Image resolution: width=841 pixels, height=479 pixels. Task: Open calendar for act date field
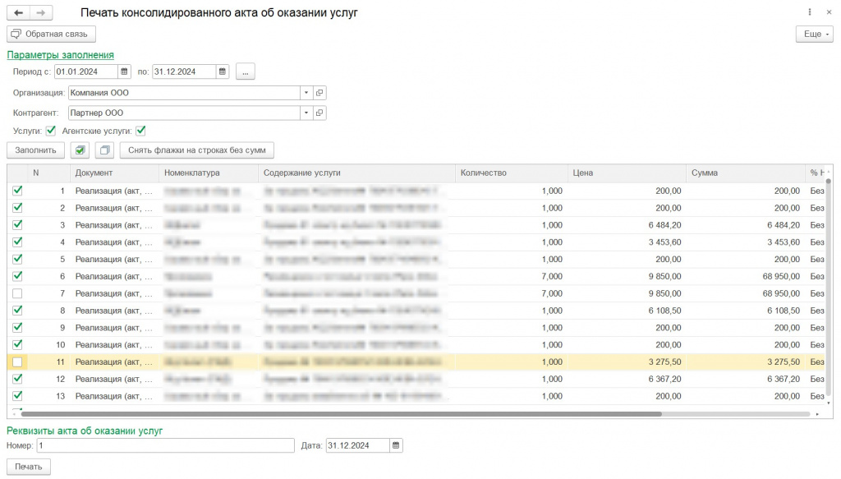[396, 445]
